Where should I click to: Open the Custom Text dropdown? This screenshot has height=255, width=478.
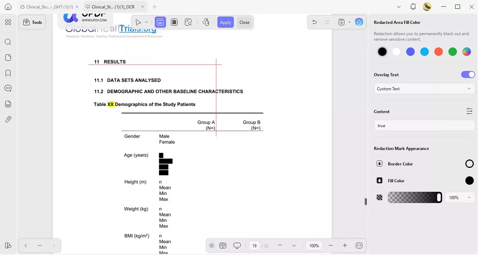click(x=424, y=89)
